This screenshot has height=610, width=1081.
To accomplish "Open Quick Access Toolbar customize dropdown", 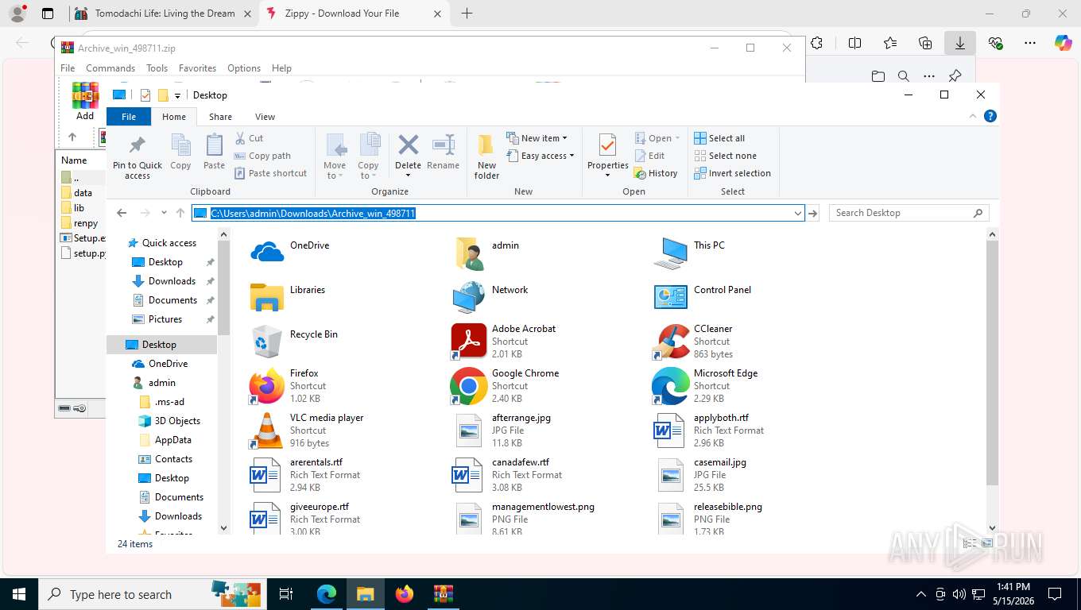I will click(177, 95).
